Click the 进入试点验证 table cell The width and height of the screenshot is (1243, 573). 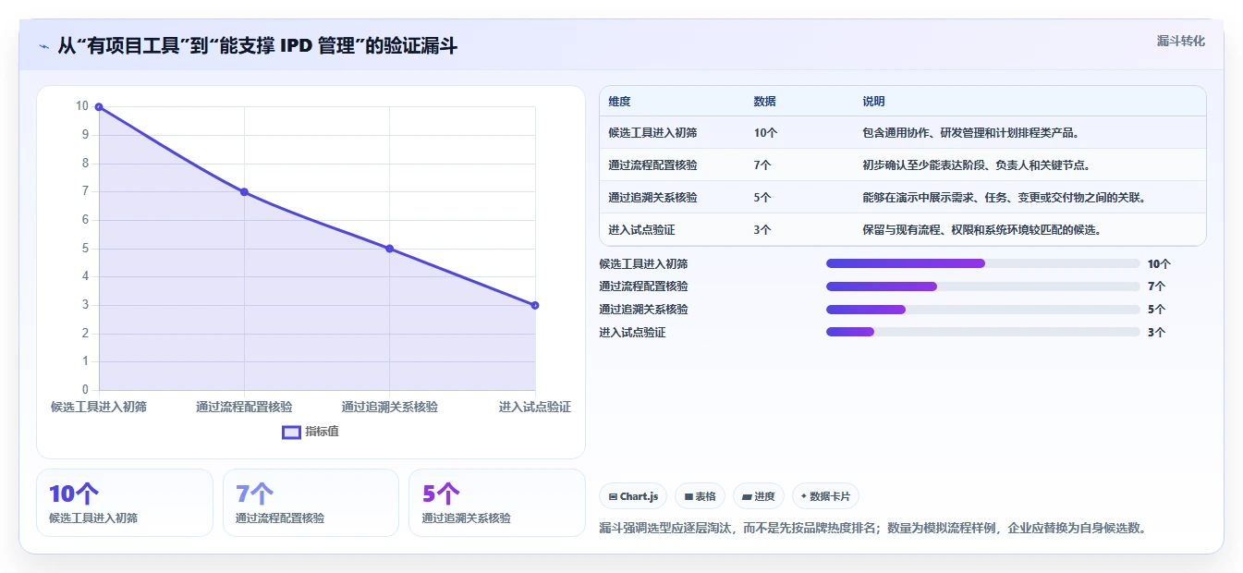pyautogui.click(x=641, y=230)
